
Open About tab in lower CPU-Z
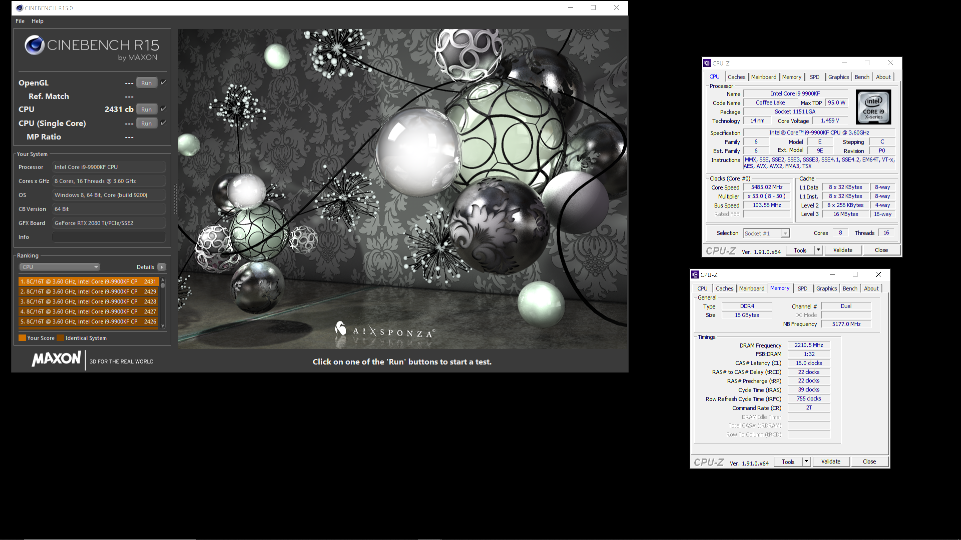(871, 288)
